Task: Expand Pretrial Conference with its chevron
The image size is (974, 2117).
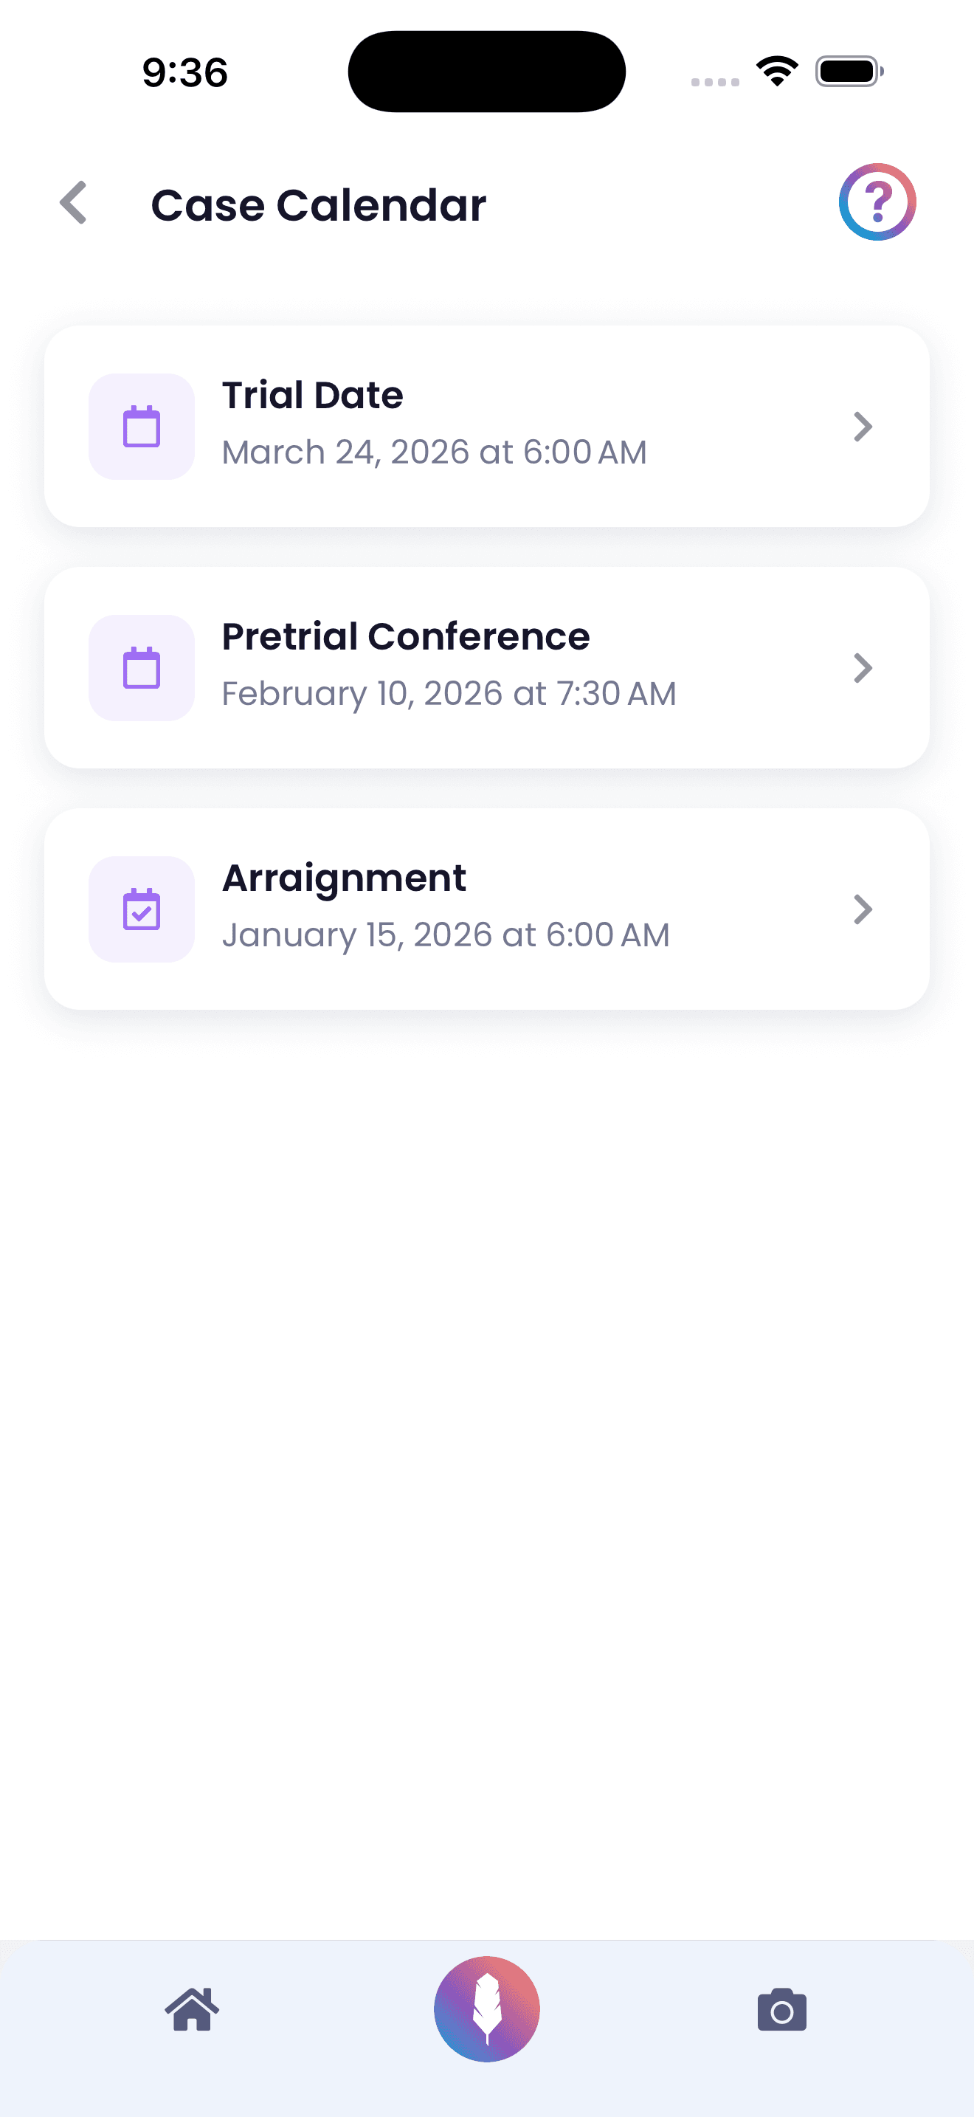Action: (863, 668)
